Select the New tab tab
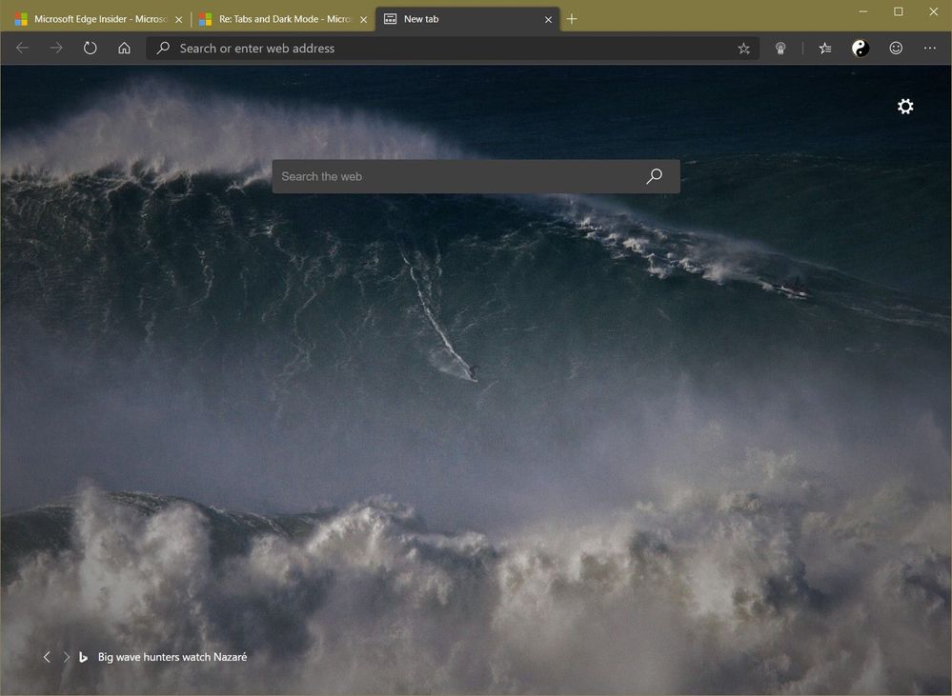The height and width of the screenshot is (696, 952). coord(466,19)
